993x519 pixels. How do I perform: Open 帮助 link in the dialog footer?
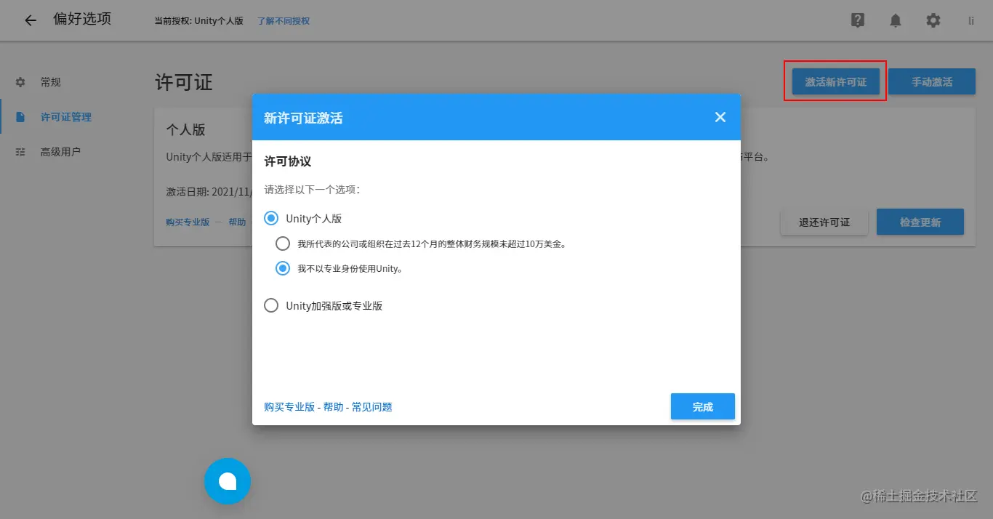click(x=334, y=407)
